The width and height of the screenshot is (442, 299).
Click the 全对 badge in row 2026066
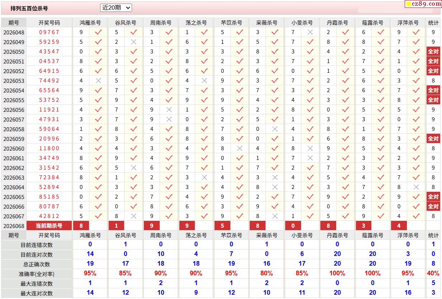(433, 206)
